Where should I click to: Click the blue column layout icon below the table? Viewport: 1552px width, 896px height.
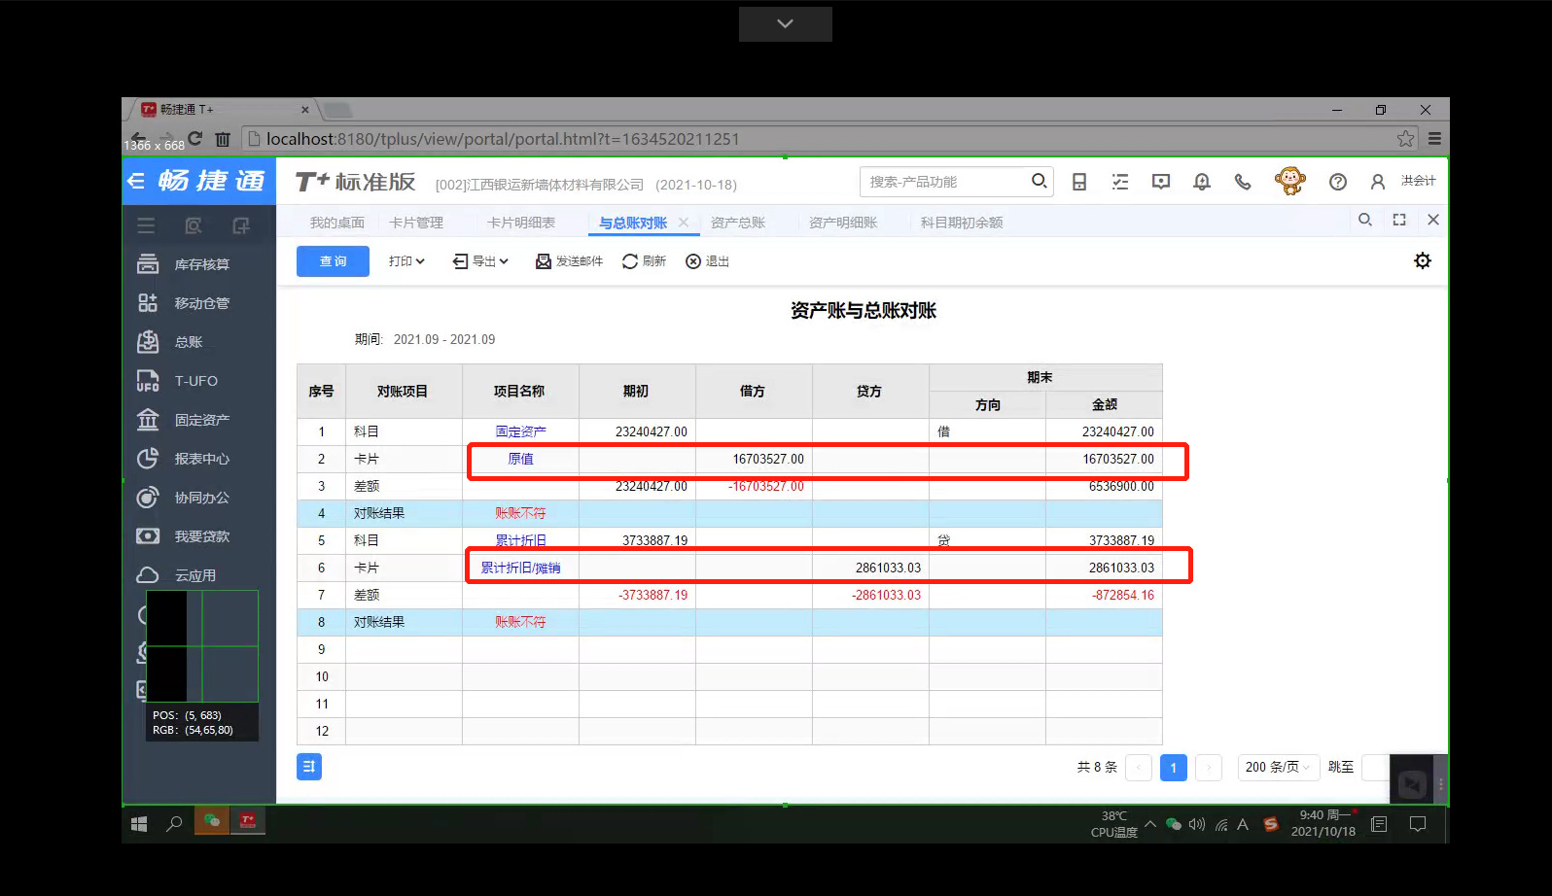[x=309, y=767]
